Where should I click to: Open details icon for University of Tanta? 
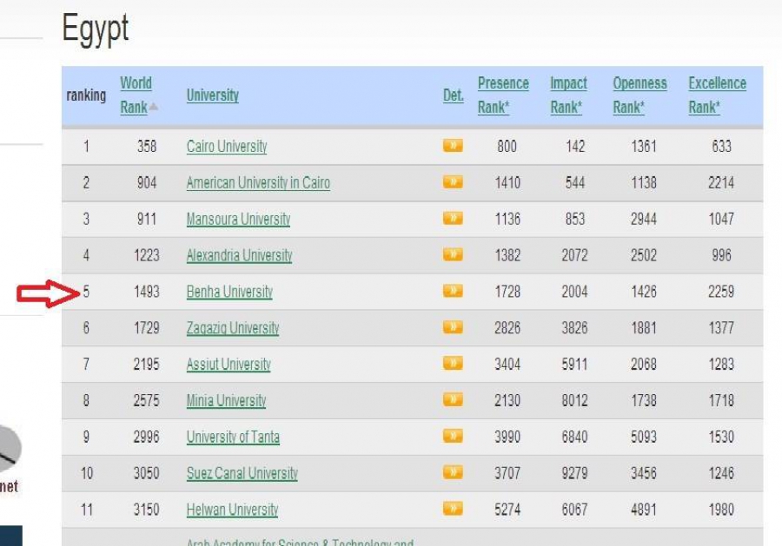[x=453, y=437]
